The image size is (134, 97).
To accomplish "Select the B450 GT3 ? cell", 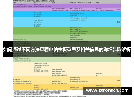I will [100, 73].
